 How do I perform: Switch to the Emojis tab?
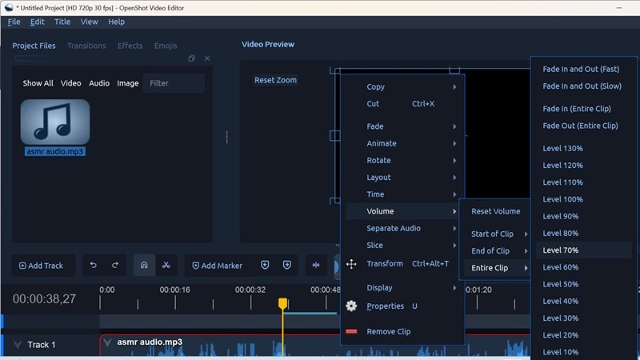pyautogui.click(x=166, y=46)
